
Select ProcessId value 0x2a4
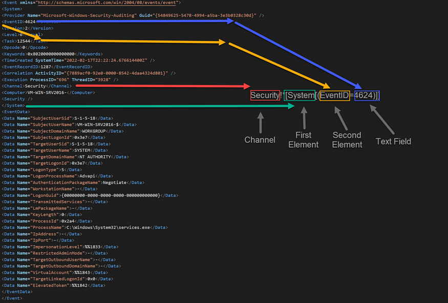(68, 221)
